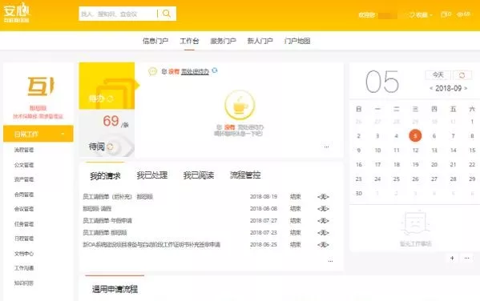Viewport: 480px width, 301px height.
Task: Open the 收藏 favorites dropdown in header
Action: coord(422,14)
